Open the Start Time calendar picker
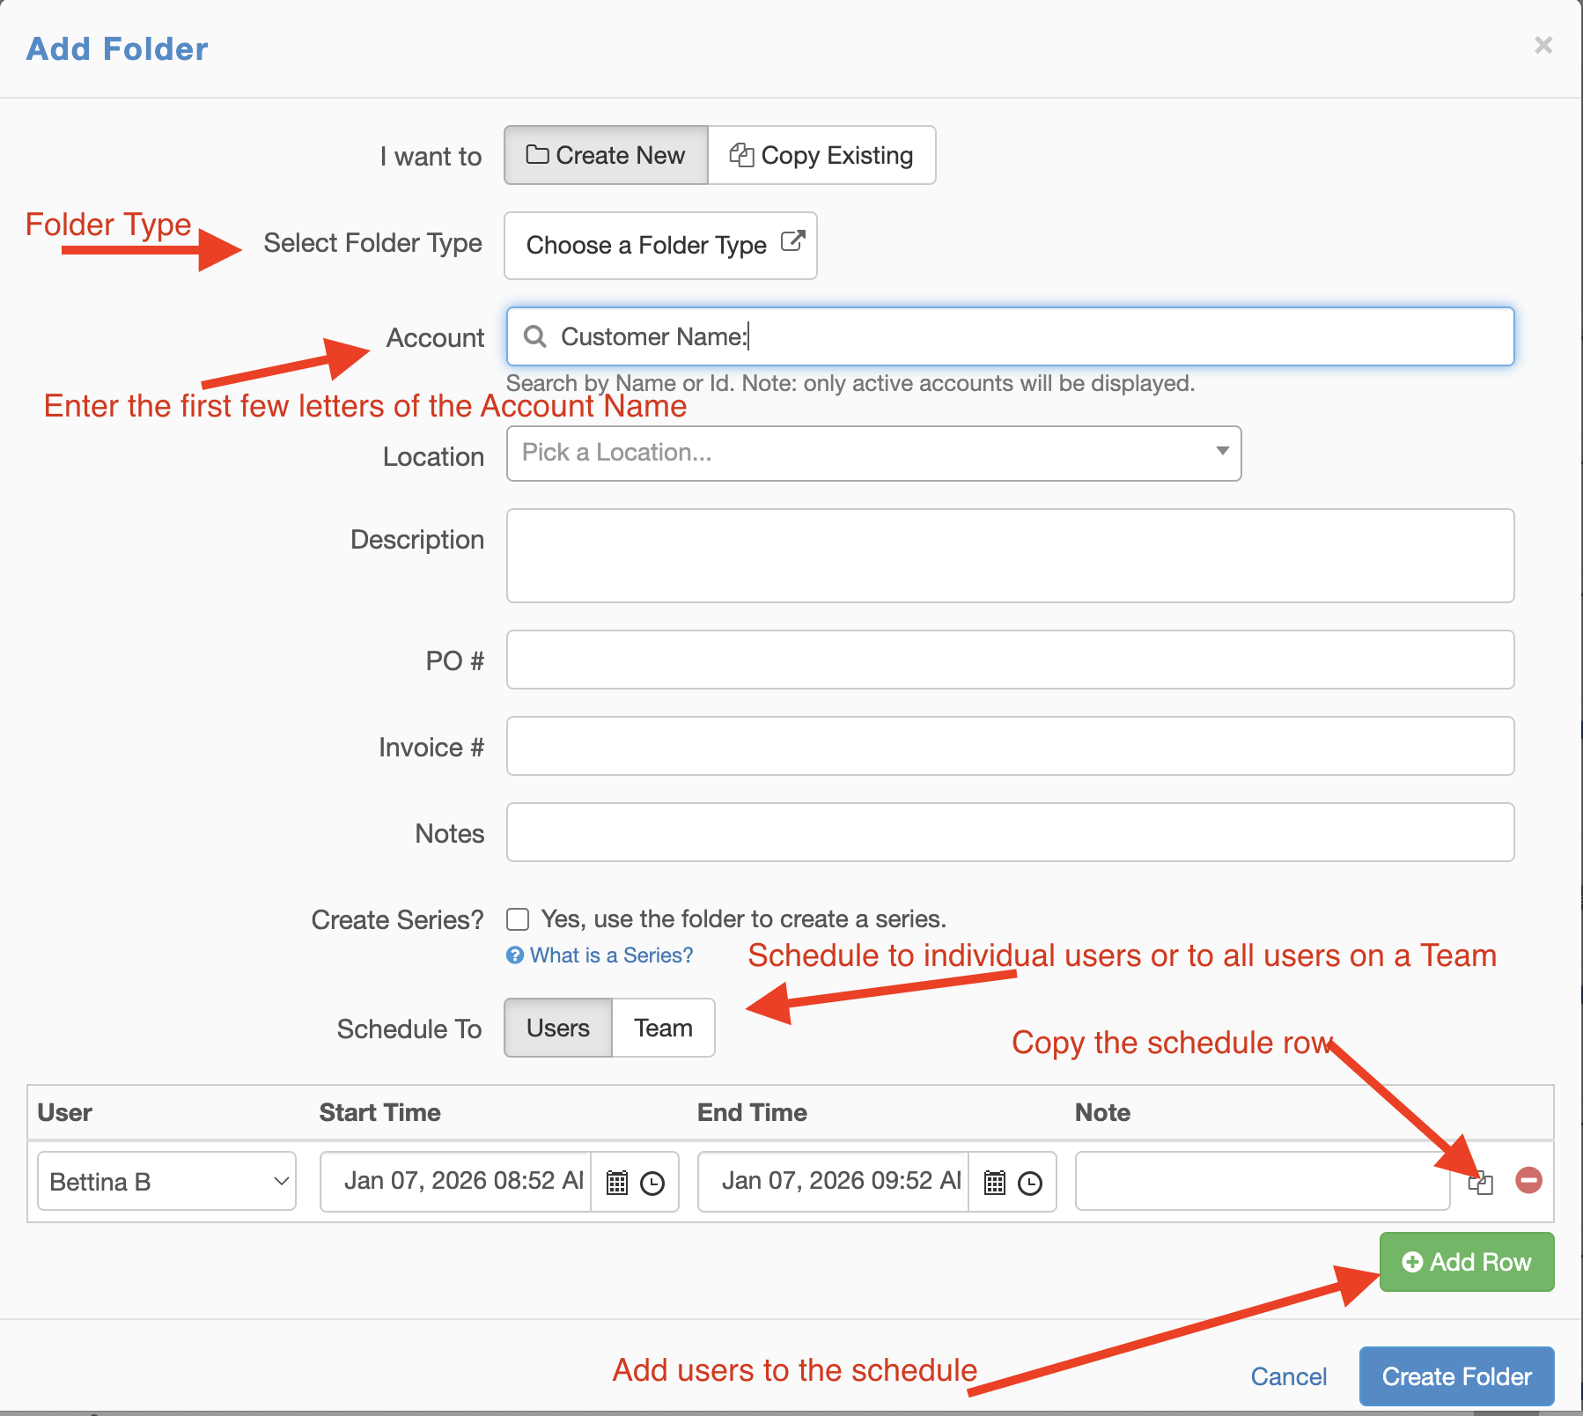The height and width of the screenshot is (1416, 1583). coord(617,1183)
